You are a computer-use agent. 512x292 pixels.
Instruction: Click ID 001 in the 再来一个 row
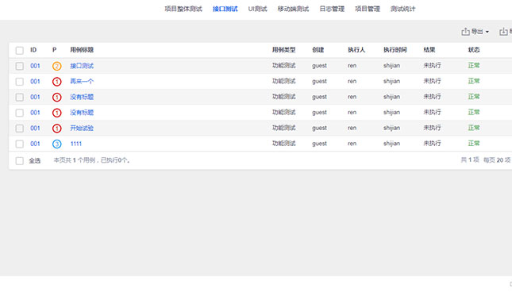pyautogui.click(x=35, y=82)
